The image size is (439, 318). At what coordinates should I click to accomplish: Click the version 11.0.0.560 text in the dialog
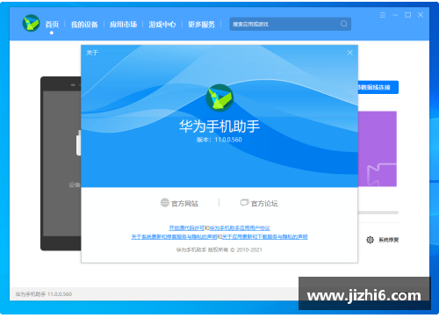219,140
